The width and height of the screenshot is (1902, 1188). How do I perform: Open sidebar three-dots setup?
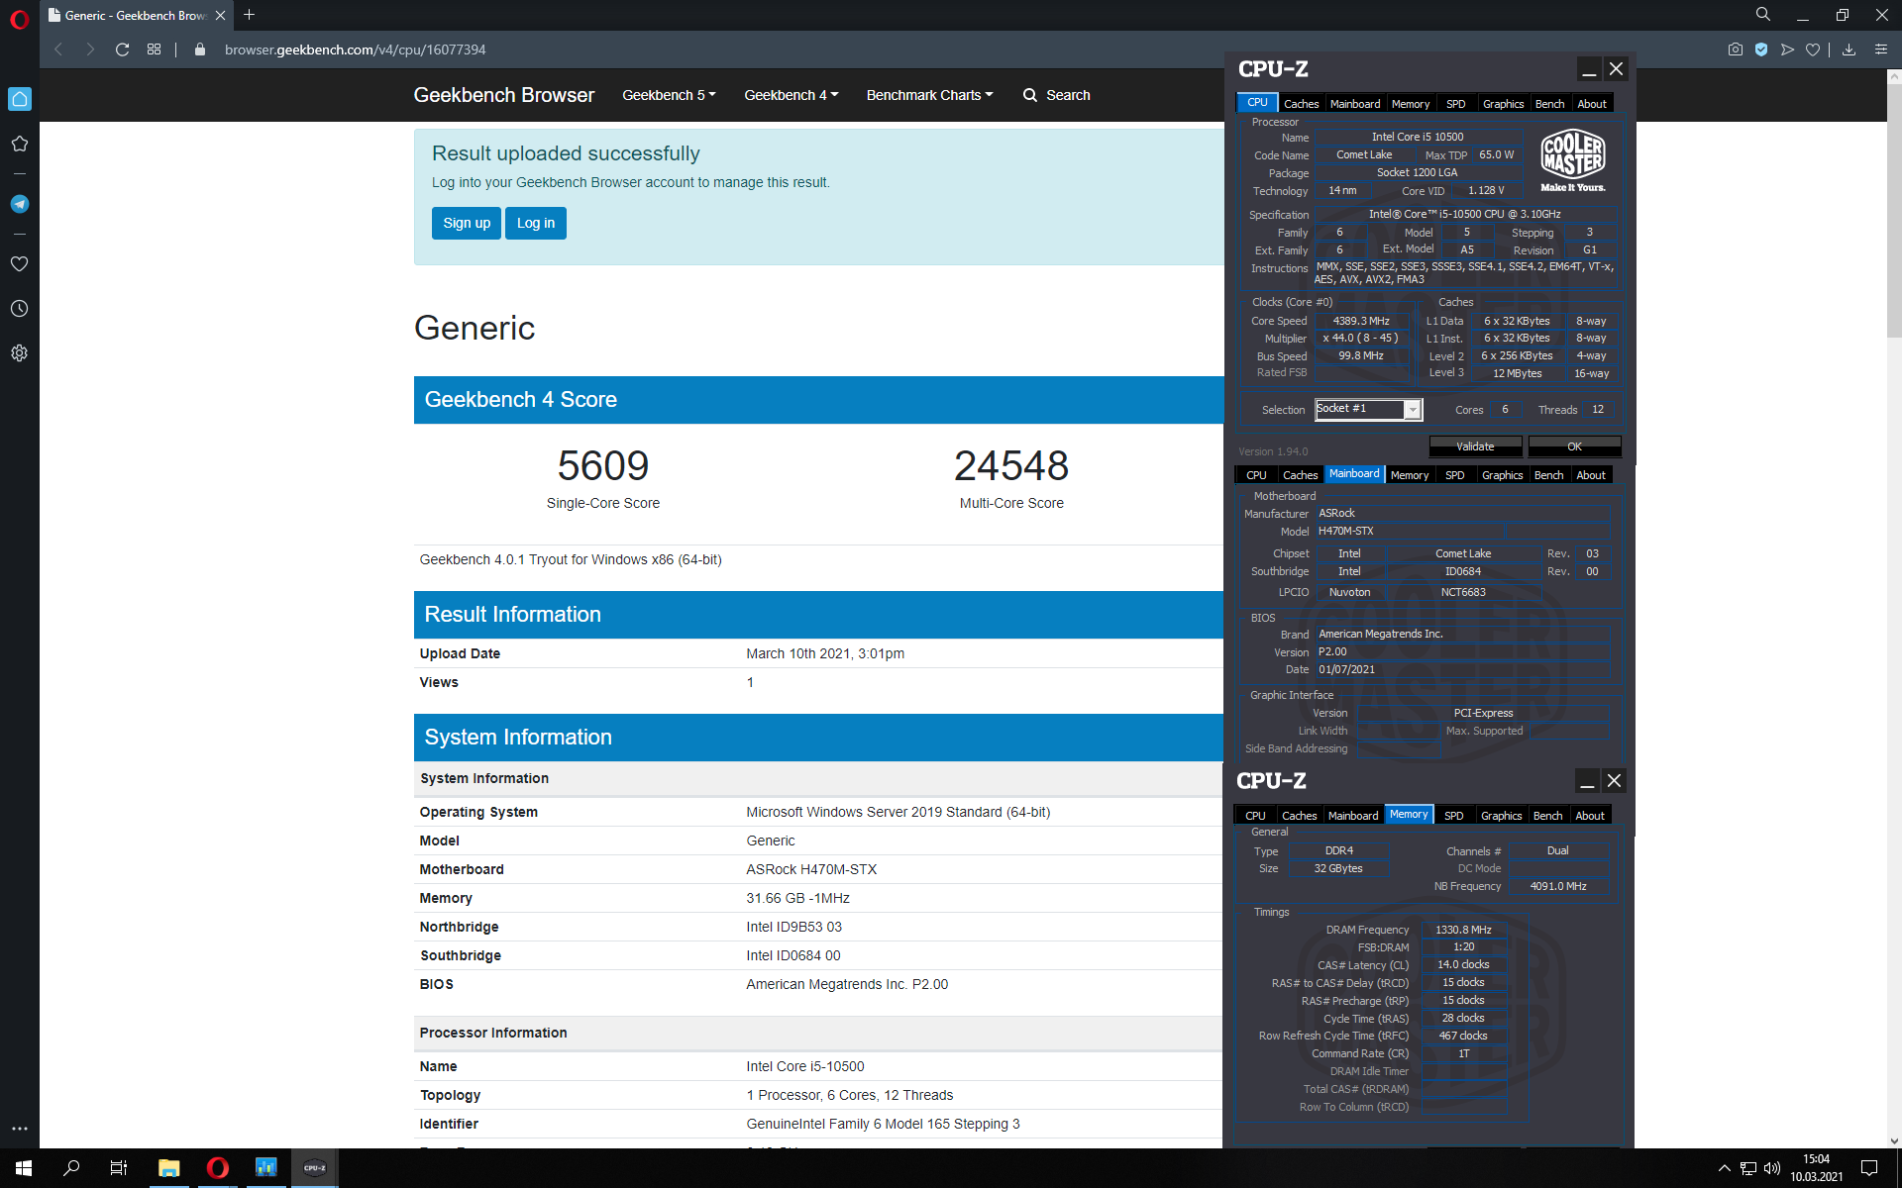tap(20, 1129)
